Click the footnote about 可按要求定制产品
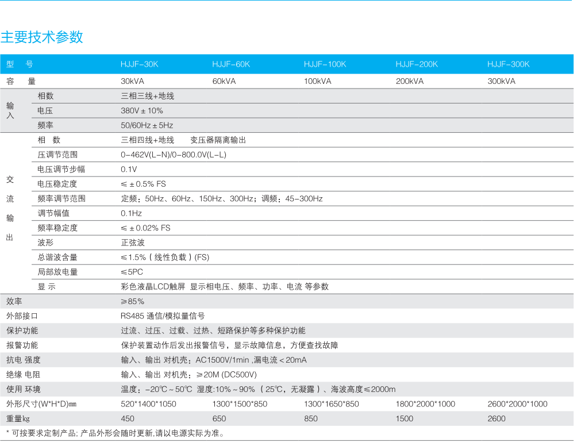 click(x=115, y=433)
